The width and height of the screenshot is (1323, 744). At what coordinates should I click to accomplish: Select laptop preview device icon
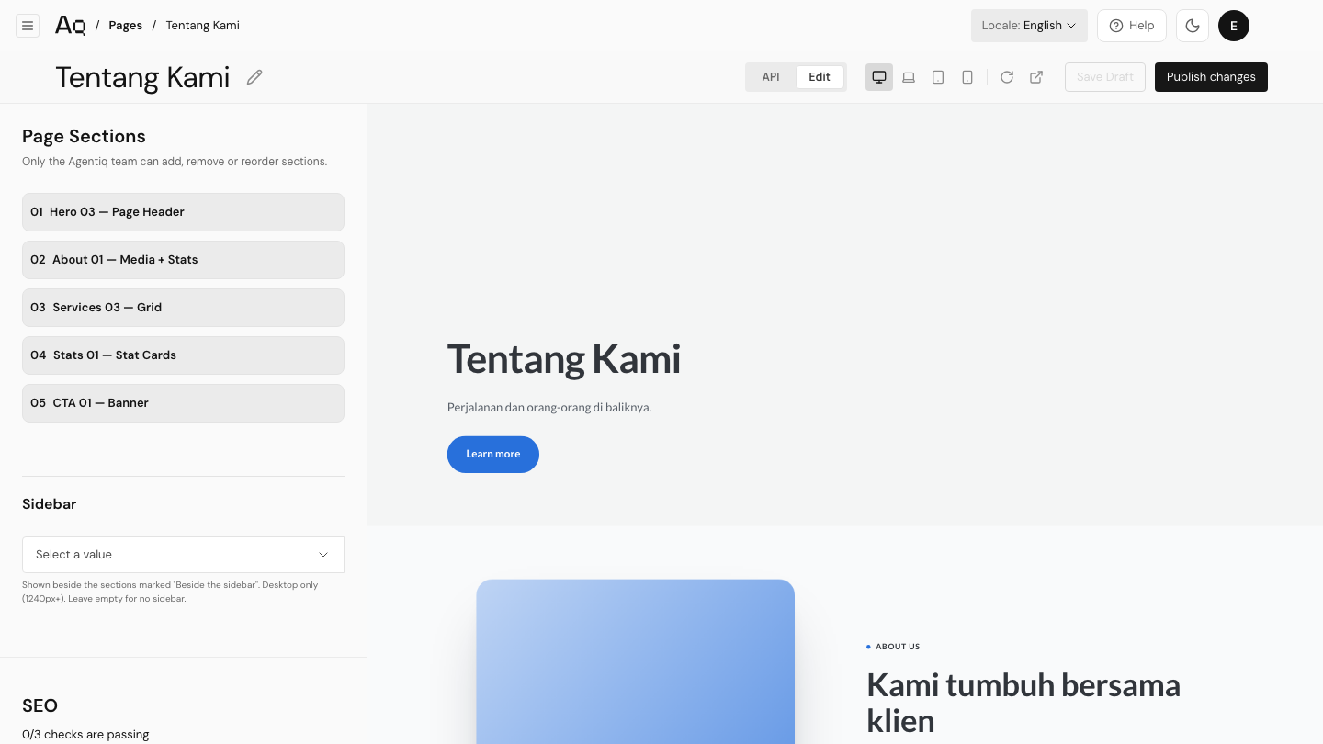909,77
